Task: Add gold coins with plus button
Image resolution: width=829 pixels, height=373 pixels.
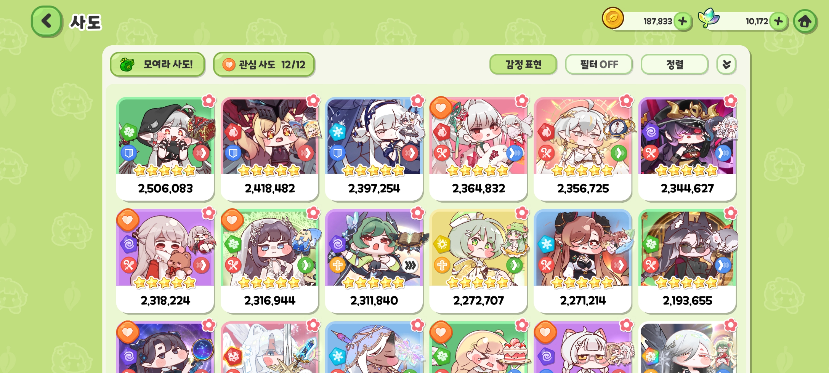Action: tap(683, 22)
